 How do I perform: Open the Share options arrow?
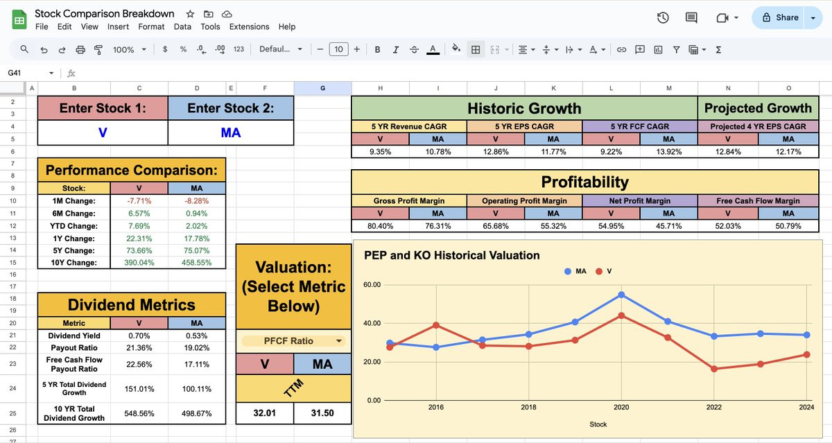click(x=813, y=18)
